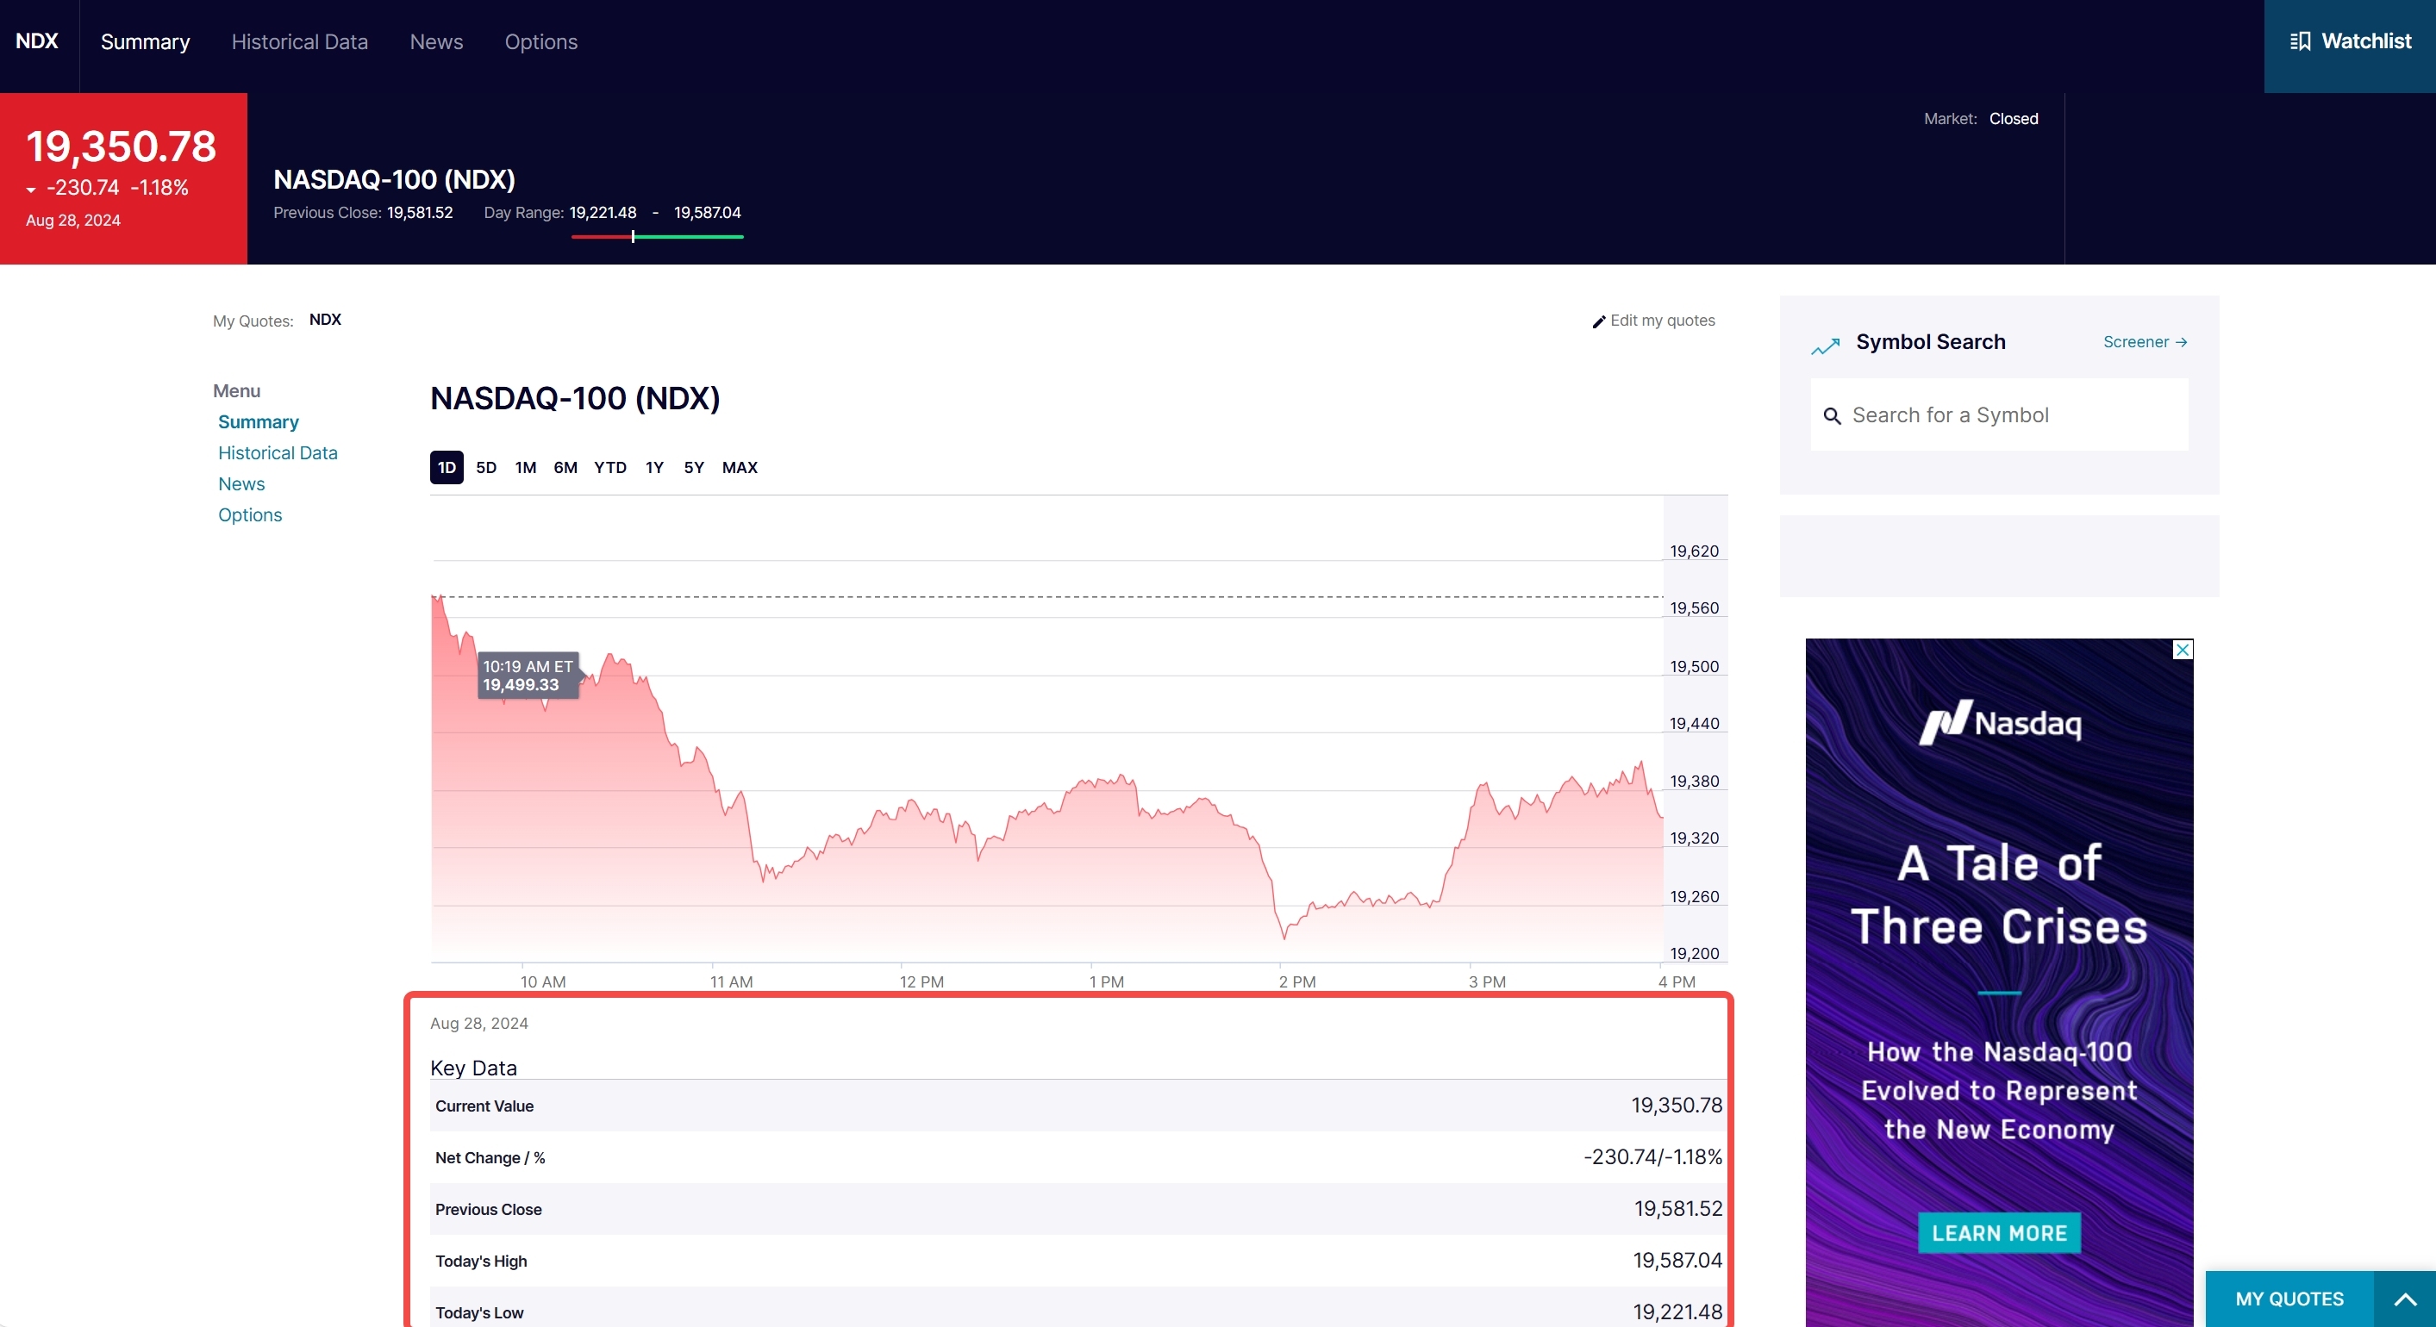Select the YTD chart range
This screenshot has height=1327, width=2436.
point(610,468)
